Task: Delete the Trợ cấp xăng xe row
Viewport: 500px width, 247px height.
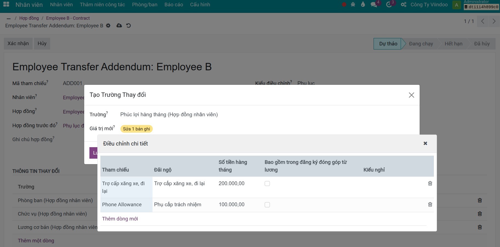Action: click(x=430, y=184)
